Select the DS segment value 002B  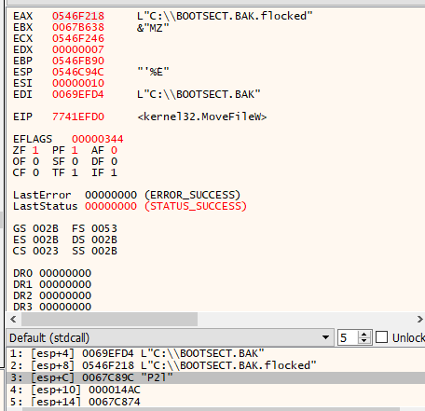coord(104,240)
